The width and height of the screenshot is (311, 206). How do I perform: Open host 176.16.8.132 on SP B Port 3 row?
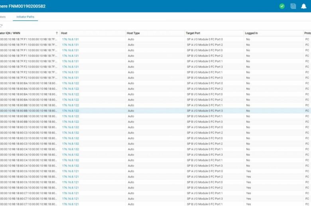click(x=71, y=166)
